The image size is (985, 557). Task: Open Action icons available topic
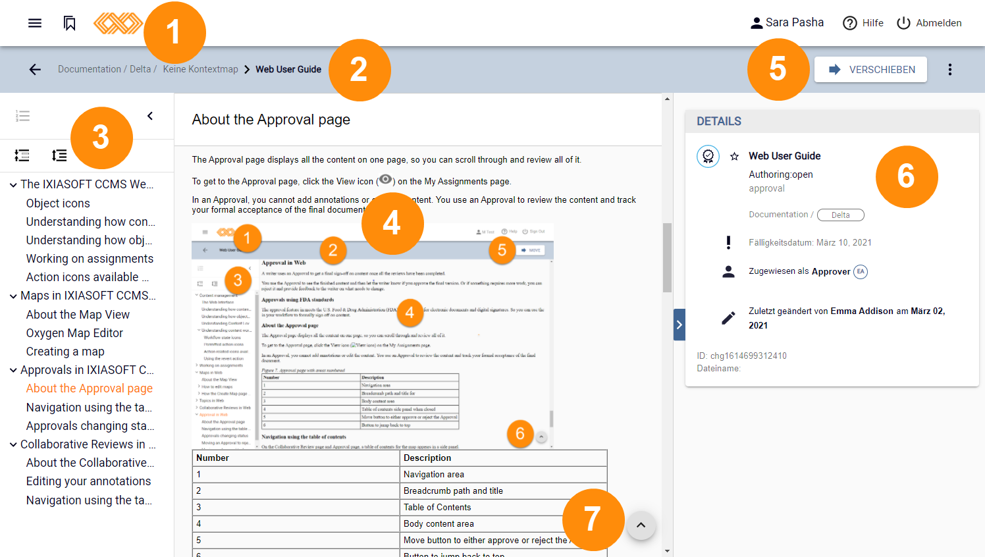click(x=88, y=277)
